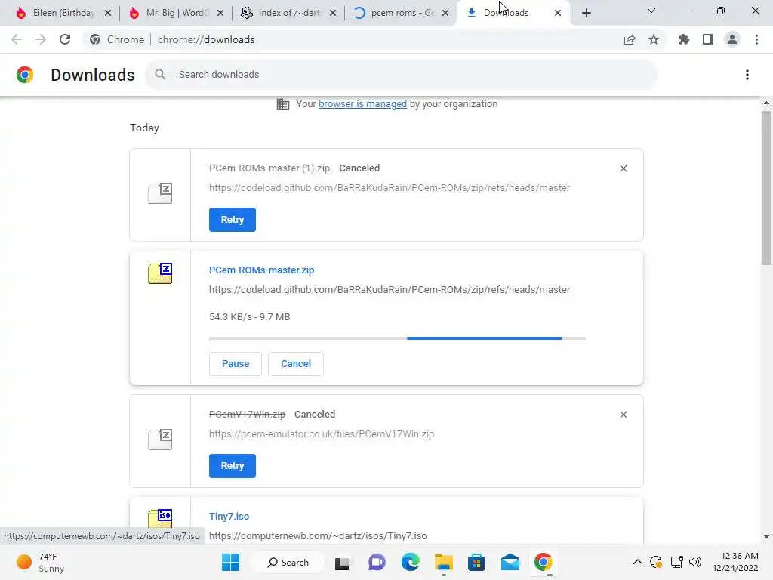Open the clock showing 12:36 AM
The height and width of the screenshot is (580, 773).
tap(735, 562)
